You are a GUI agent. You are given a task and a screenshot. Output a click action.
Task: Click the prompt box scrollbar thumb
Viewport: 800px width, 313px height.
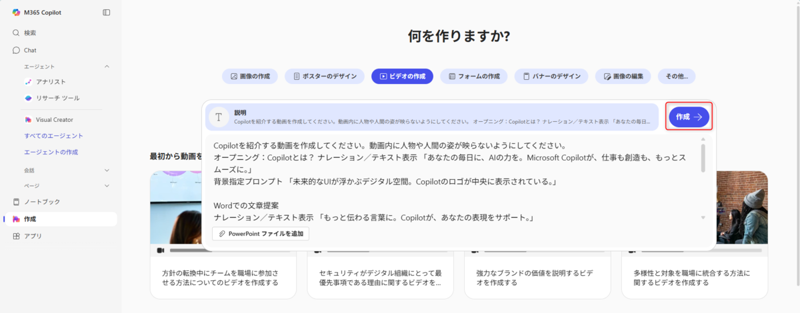pyautogui.click(x=703, y=159)
